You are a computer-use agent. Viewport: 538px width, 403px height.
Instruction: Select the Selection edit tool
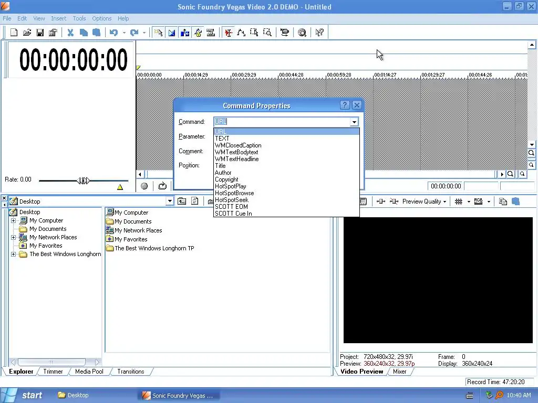[x=254, y=33]
